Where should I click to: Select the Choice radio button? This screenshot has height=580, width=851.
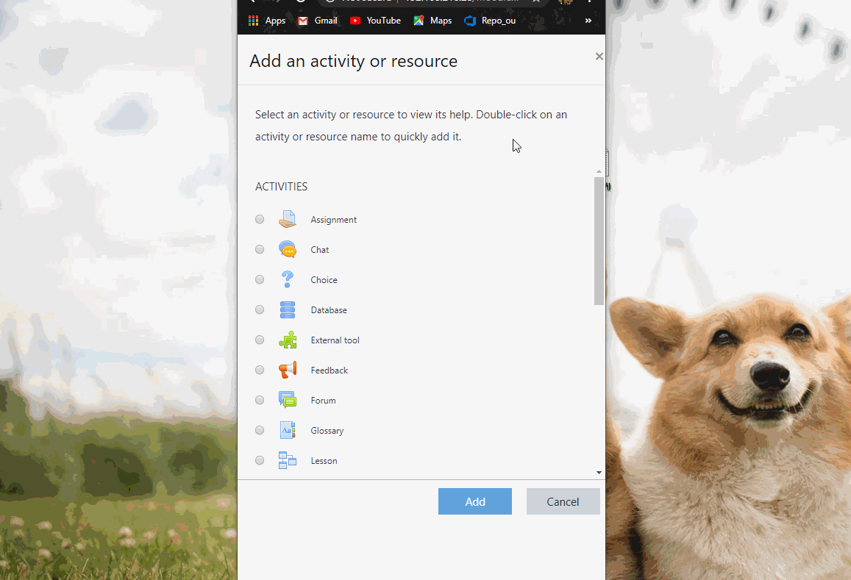260,279
